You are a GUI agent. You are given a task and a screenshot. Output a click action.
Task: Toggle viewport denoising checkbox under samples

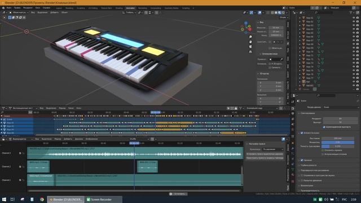[324, 127]
